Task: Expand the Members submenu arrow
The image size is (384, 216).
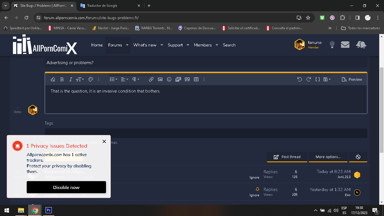Action: pyautogui.click(x=217, y=45)
